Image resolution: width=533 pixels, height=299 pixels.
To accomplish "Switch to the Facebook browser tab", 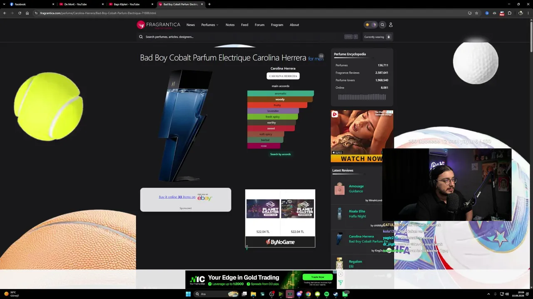I will (x=31, y=4).
